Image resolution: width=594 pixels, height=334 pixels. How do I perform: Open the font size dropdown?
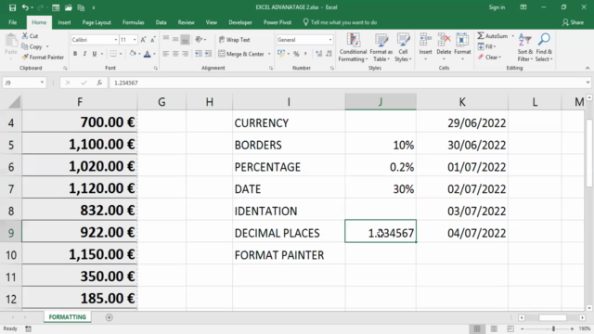pos(134,40)
